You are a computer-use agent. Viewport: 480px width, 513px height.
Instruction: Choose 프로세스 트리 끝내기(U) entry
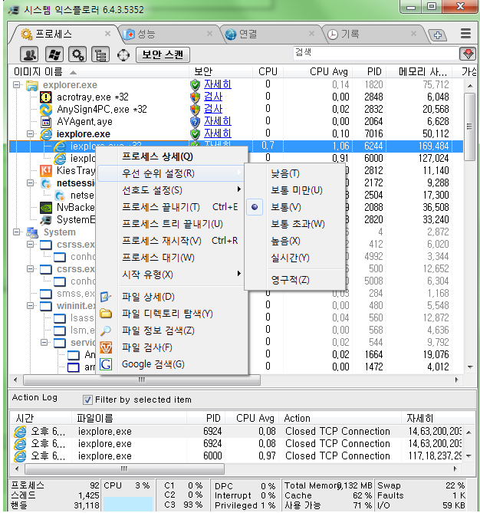(x=172, y=224)
